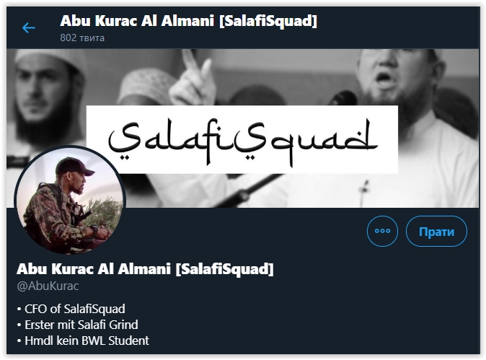Open the circular profile avatar photo

pyautogui.click(x=70, y=201)
